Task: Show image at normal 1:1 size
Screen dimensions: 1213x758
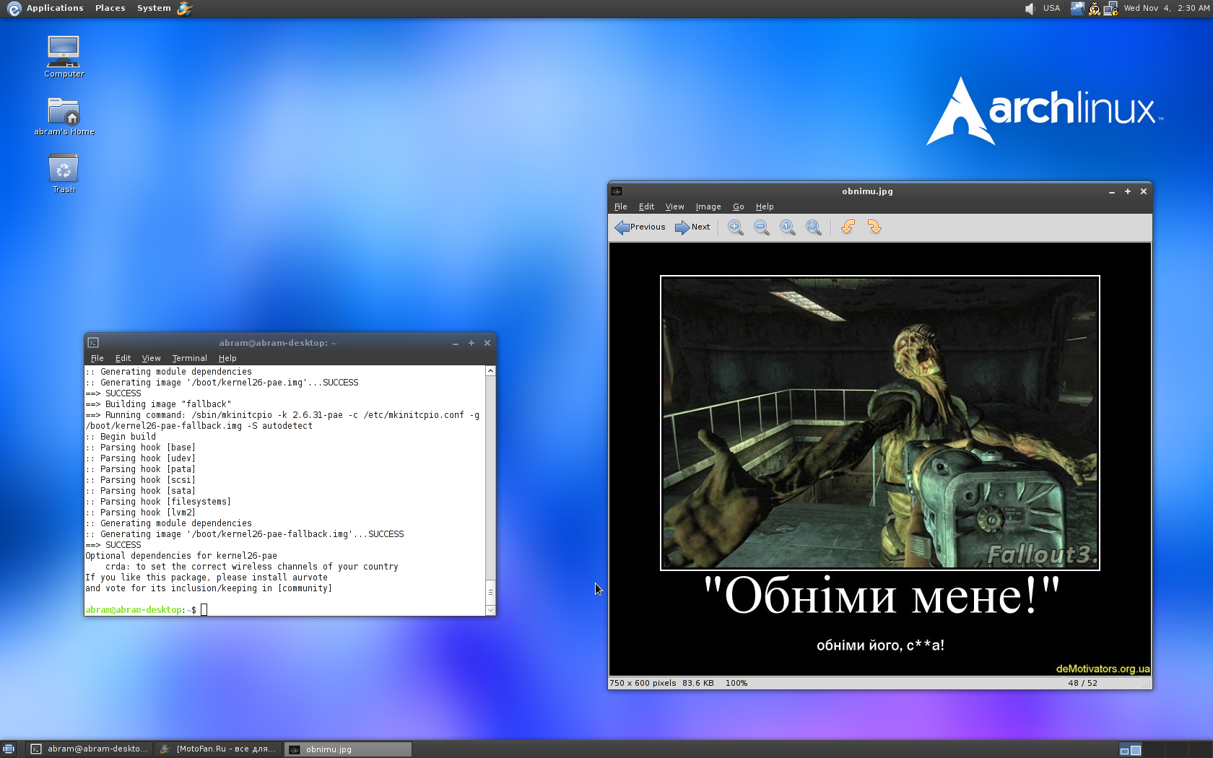Action: [x=787, y=227]
